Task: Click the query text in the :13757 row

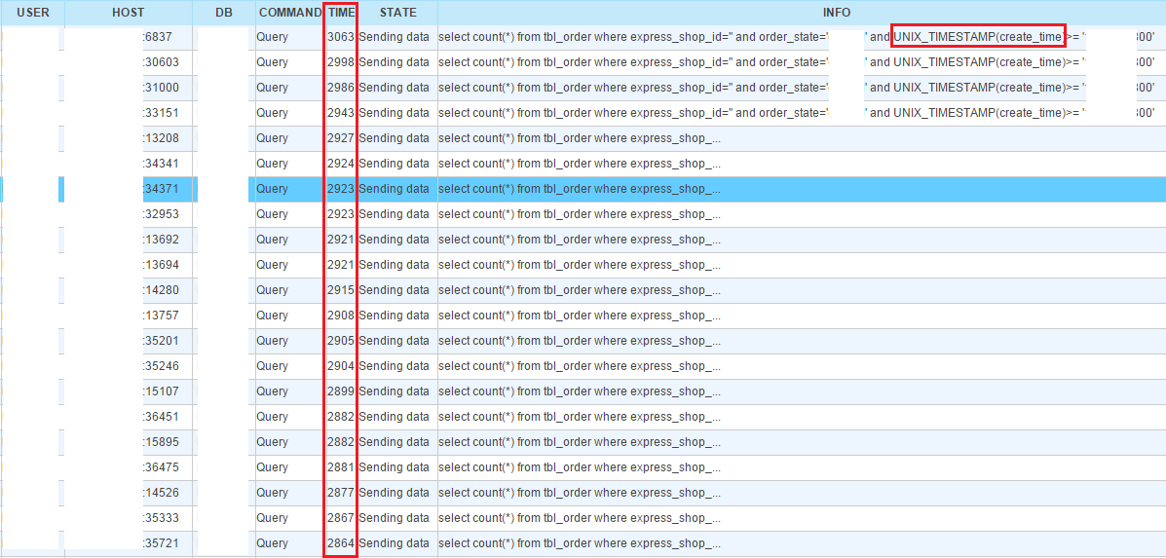Action: pyautogui.click(x=580, y=316)
